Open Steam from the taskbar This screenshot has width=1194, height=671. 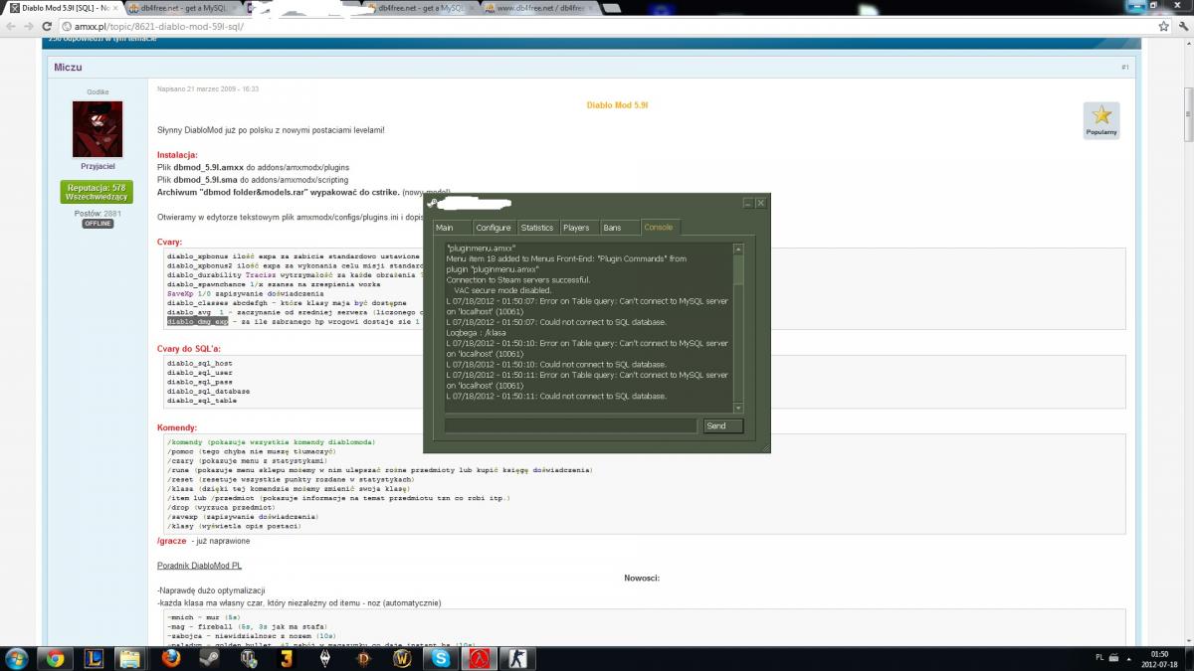click(210, 658)
